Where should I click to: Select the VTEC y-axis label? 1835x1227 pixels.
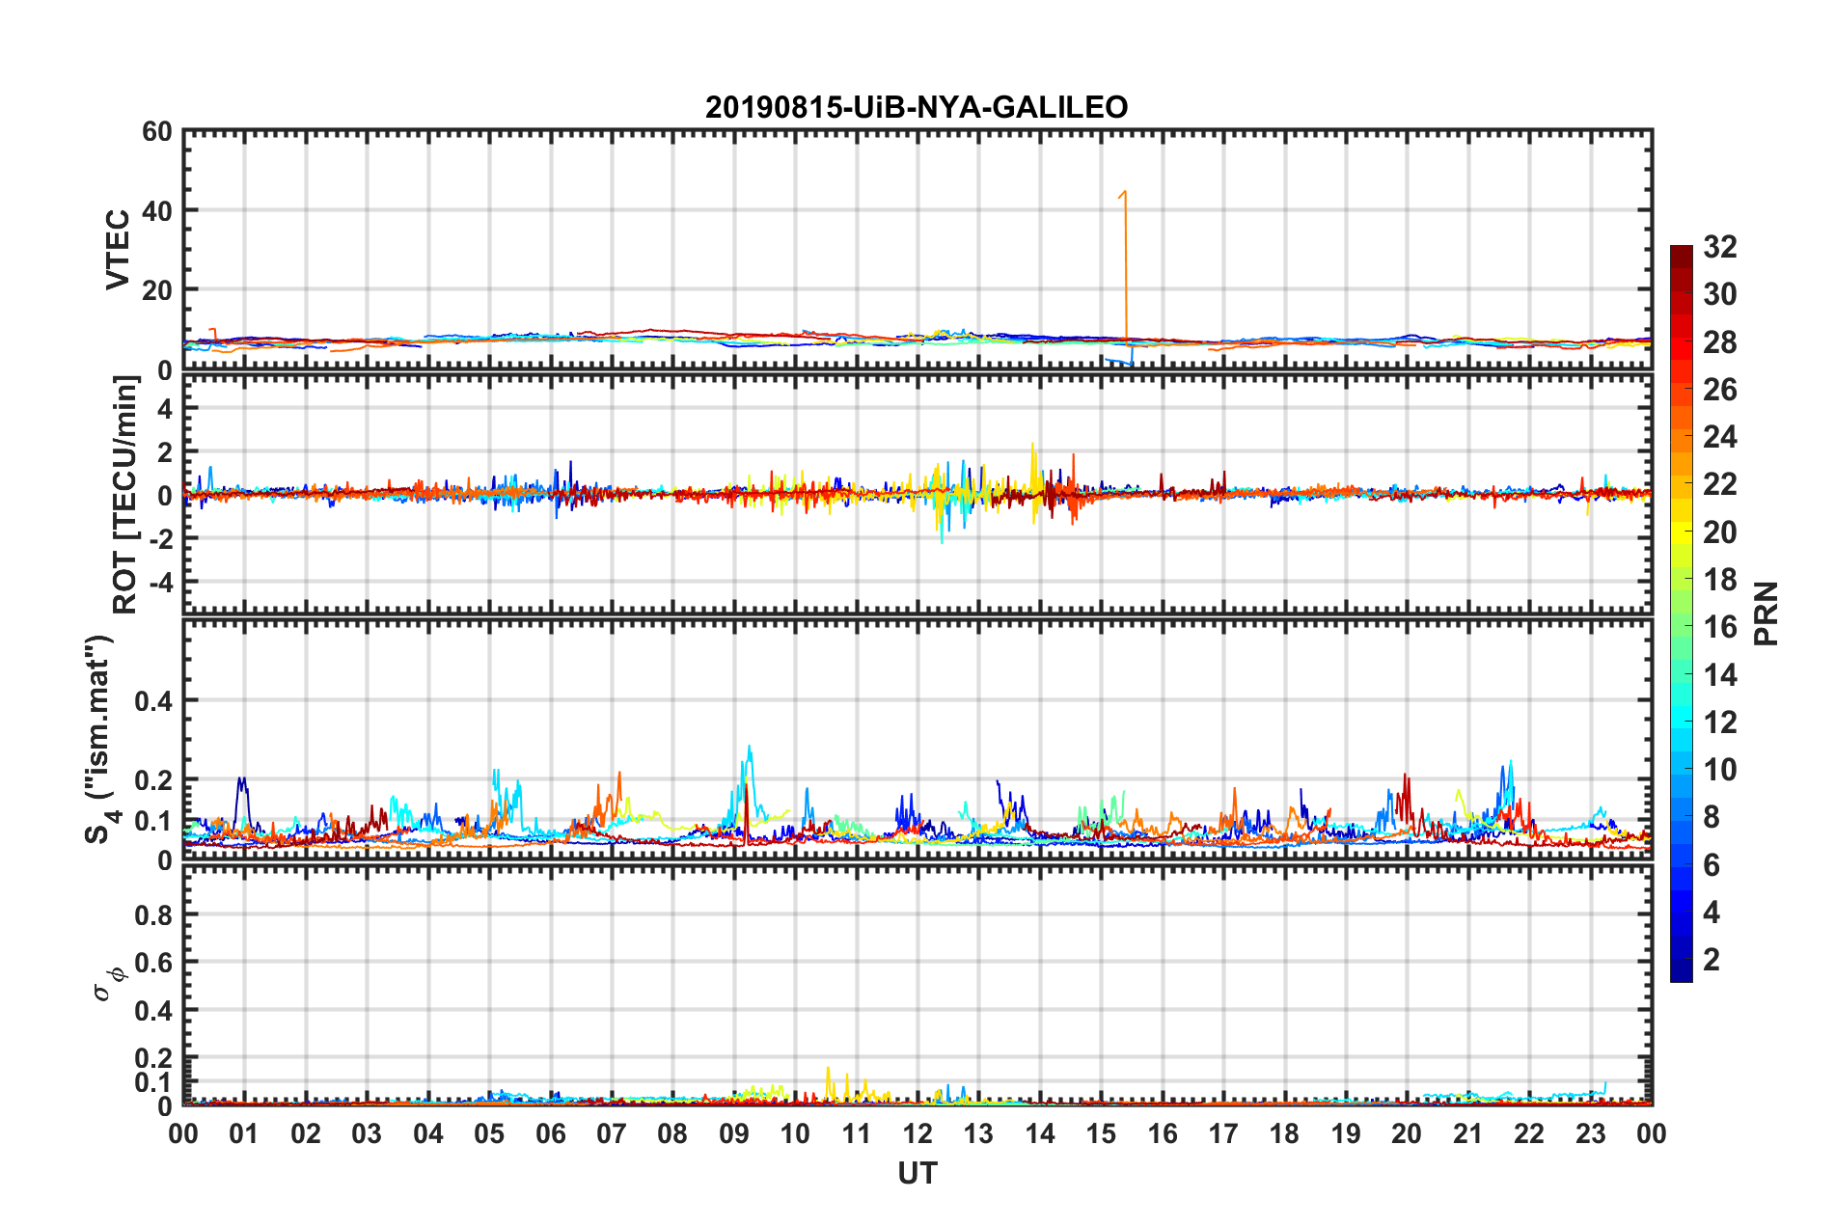(118, 250)
